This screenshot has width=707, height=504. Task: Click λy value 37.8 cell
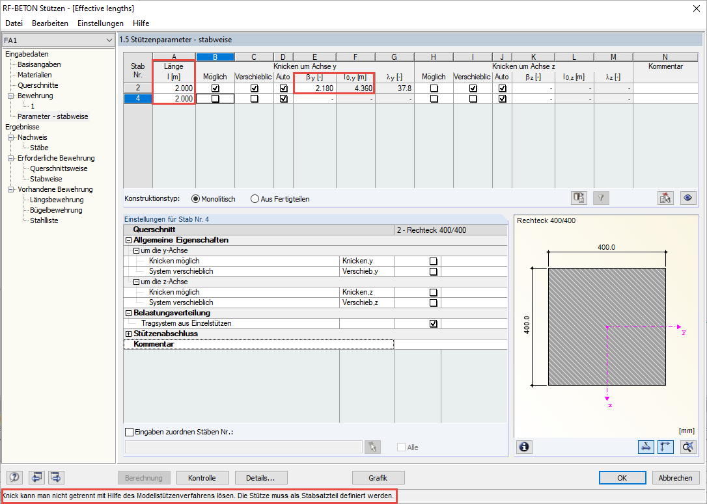pyautogui.click(x=395, y=88)
